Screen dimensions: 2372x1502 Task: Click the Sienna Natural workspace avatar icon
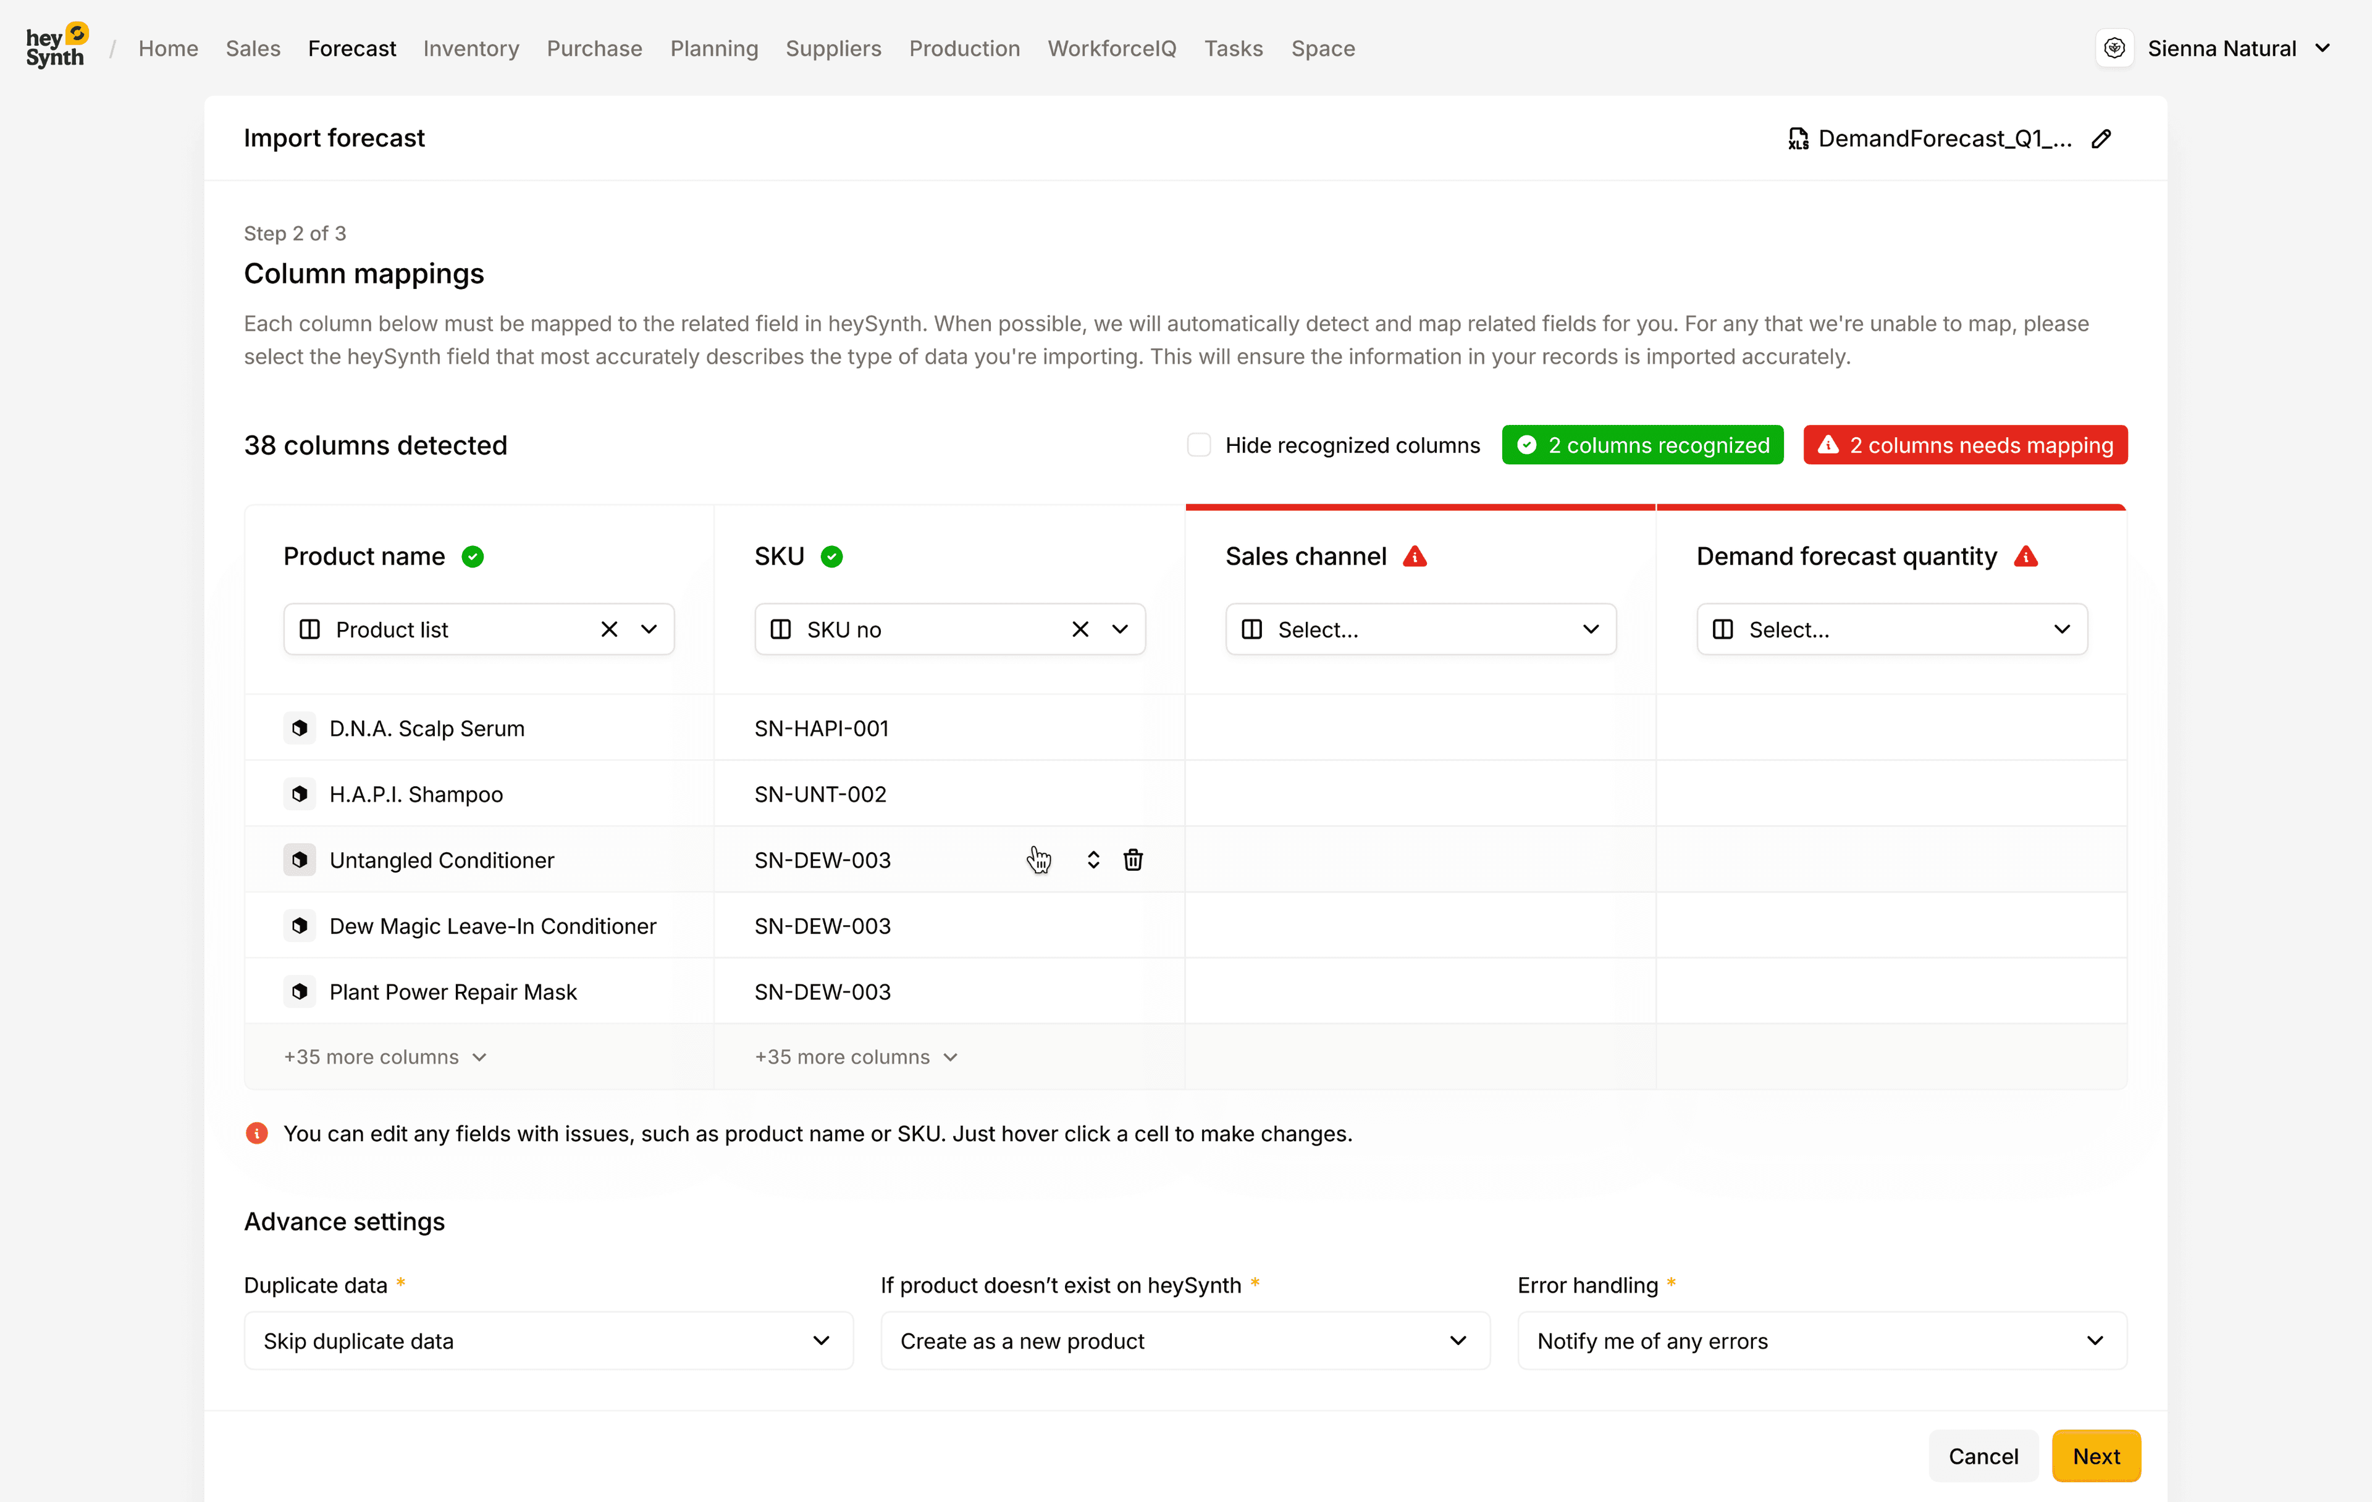(2114, 48)
